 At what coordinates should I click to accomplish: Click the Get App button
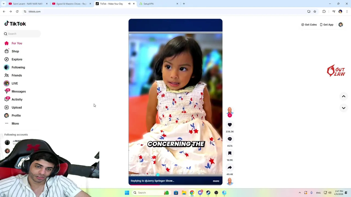pos(327,25)
